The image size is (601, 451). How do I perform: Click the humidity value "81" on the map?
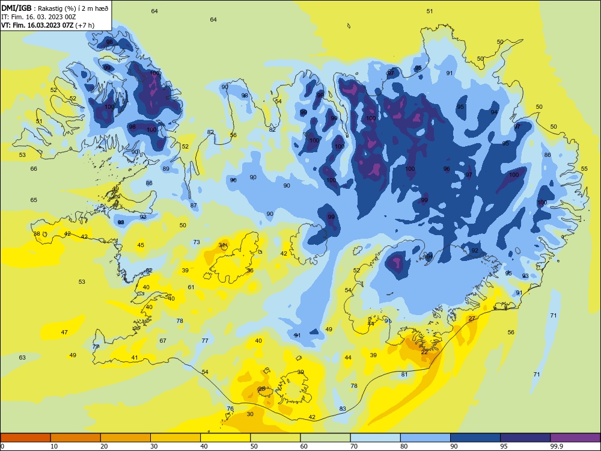[404, 374]
